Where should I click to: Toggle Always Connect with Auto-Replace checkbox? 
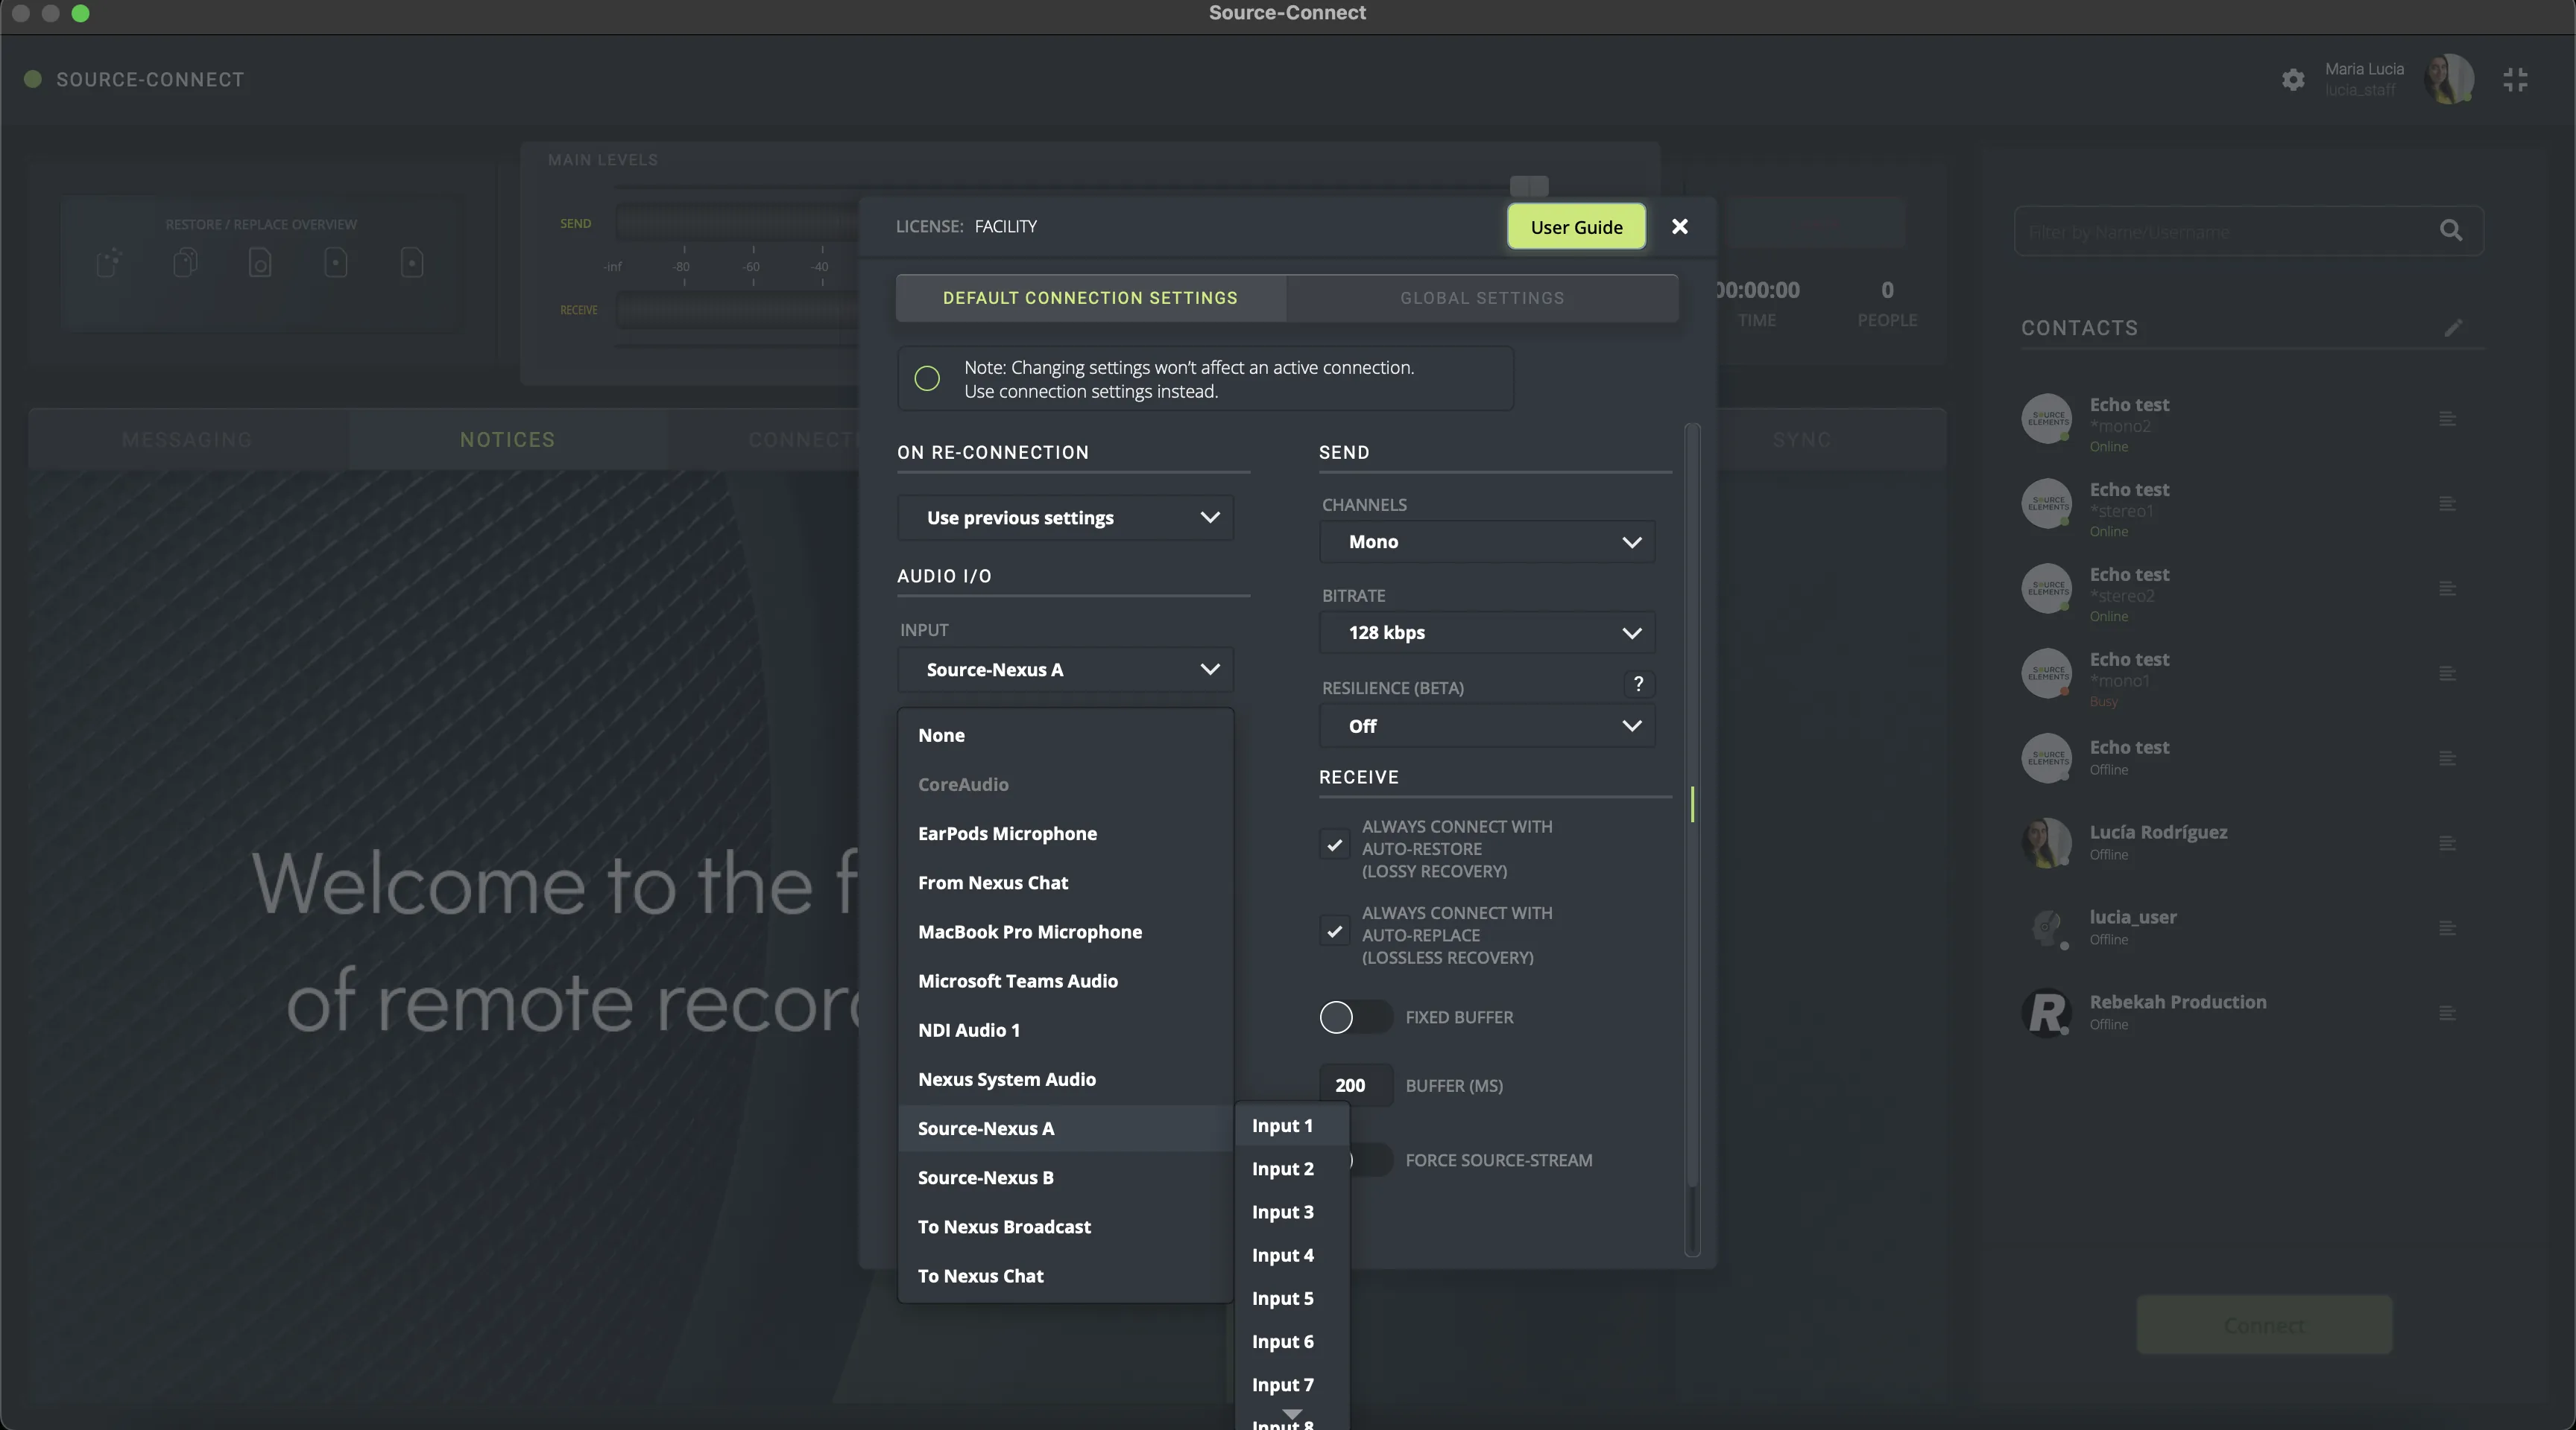pyautogui.click(x=1335, y=931)
